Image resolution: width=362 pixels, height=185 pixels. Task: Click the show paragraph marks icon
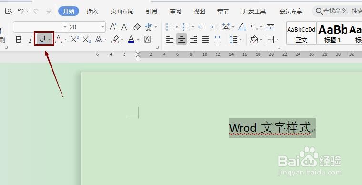click(x=254, y=27)
